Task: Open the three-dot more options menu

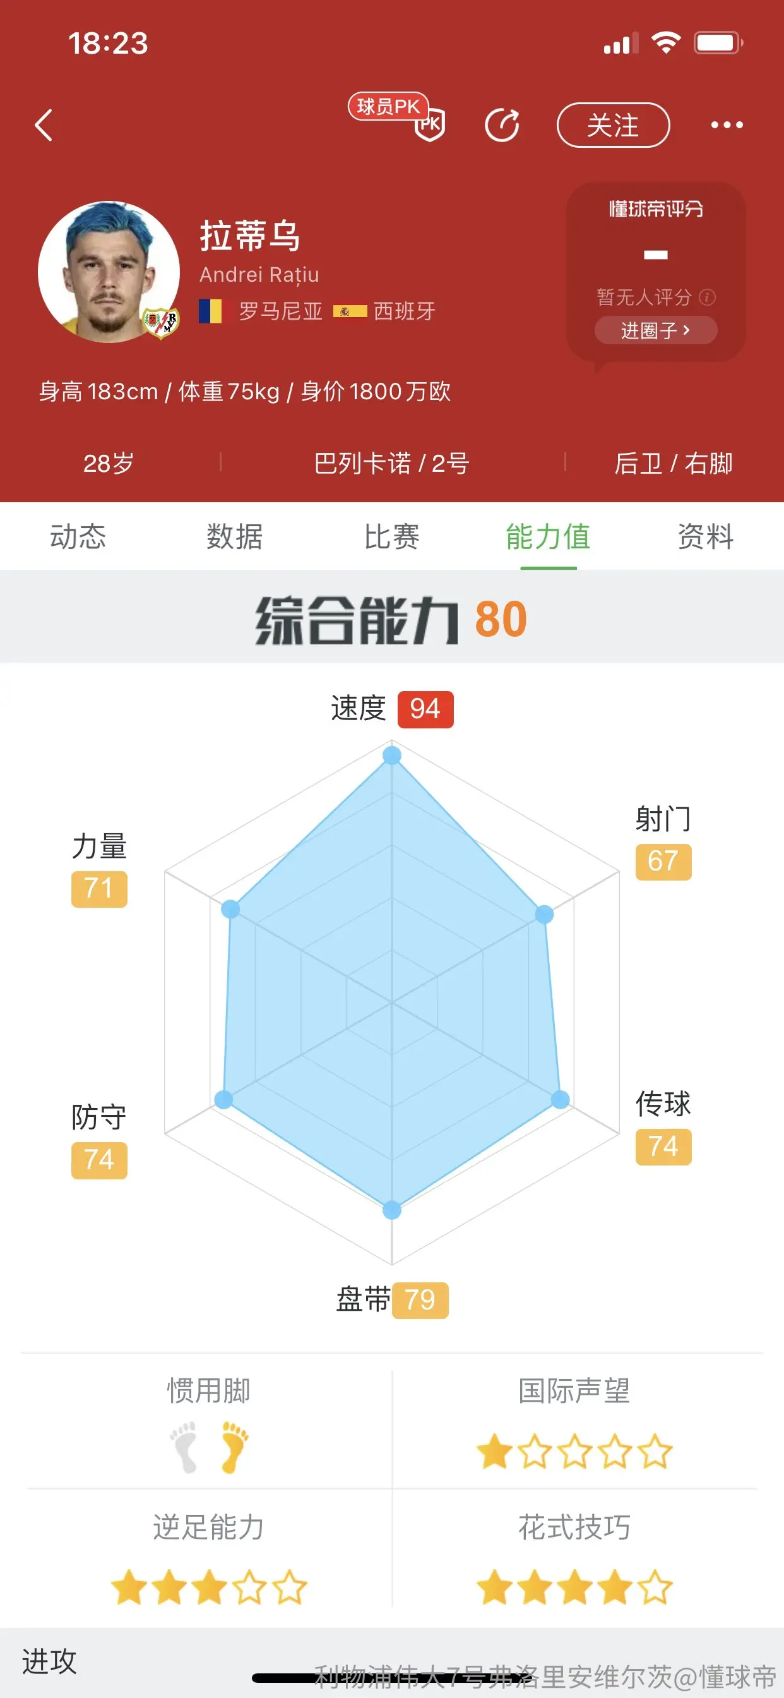Action: pyautogui.click(x=727, y=125)
